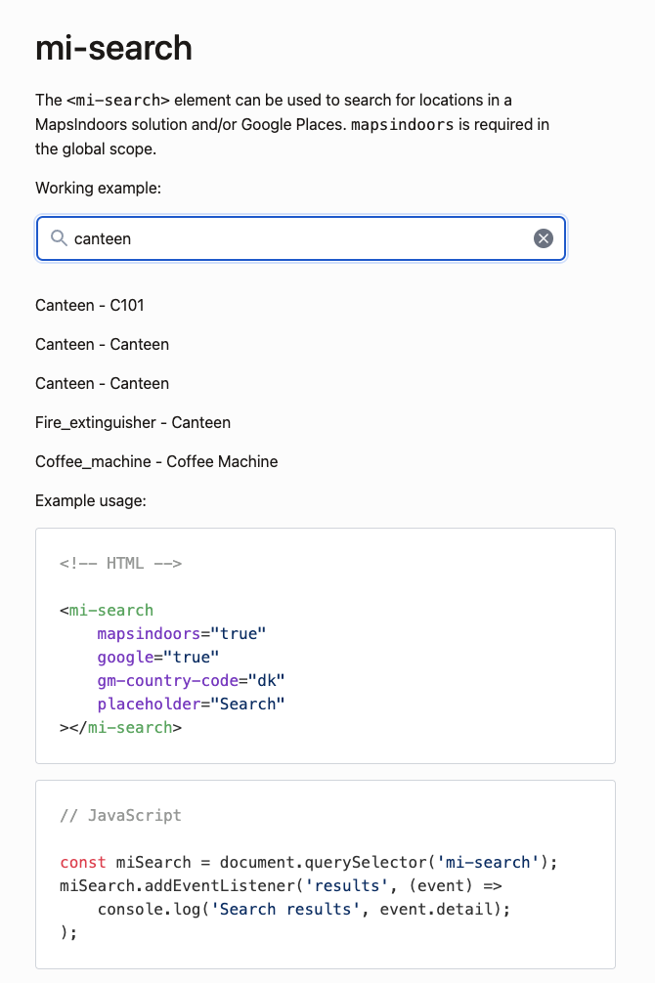The image size is (655, 983).
Task: Click the gm-country-code="dk" attribute line
Action: coord(191,680)
